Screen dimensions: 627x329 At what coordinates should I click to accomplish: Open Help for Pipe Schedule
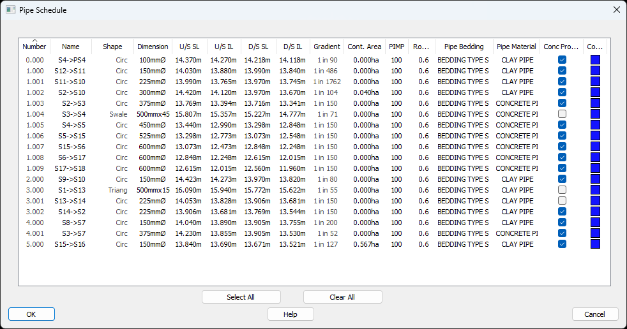point(291,314)
